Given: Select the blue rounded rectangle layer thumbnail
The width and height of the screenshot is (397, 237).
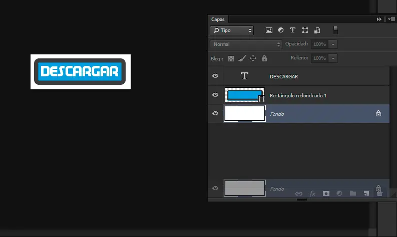Looking at the screenshot, I should click(244, 95).
